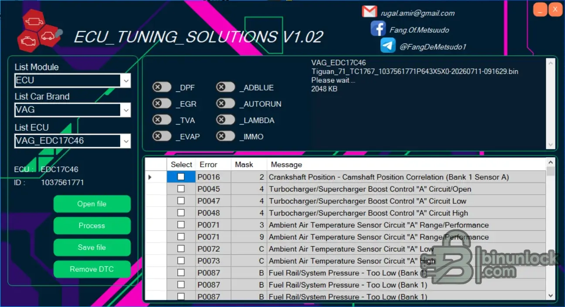Open the List ECU dropdown

pyautogui.click(x=125, y=141)
